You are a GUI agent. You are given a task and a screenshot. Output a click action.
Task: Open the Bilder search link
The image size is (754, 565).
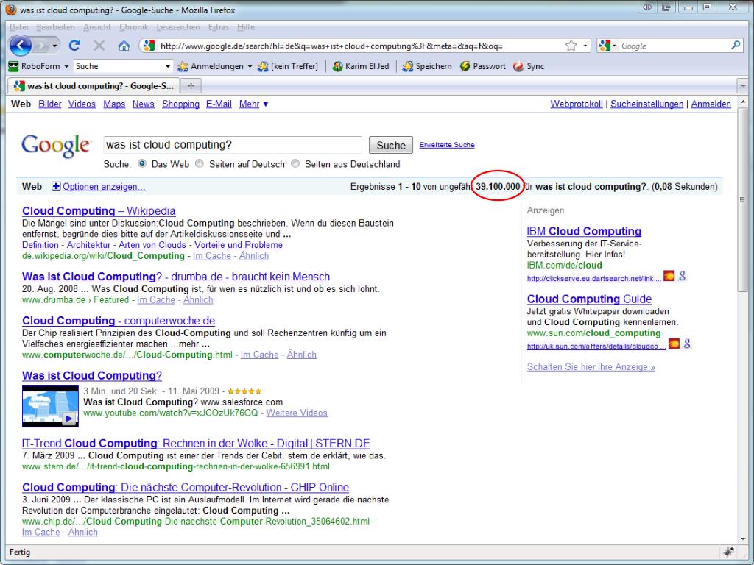click(x=50, y=104)
